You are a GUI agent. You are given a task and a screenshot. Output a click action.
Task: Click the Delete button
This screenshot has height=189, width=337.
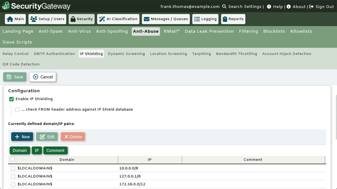[x=73, y=137]
